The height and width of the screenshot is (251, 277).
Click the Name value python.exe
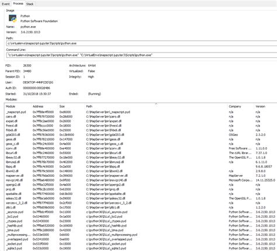[28, 27]
